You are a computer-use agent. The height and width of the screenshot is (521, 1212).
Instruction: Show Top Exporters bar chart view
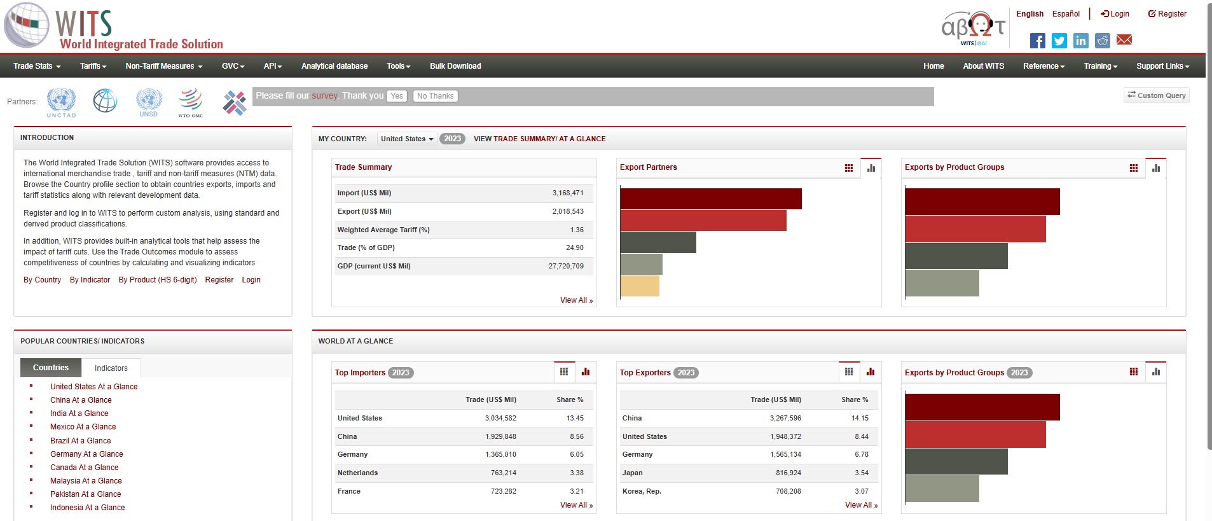(871, 372)
